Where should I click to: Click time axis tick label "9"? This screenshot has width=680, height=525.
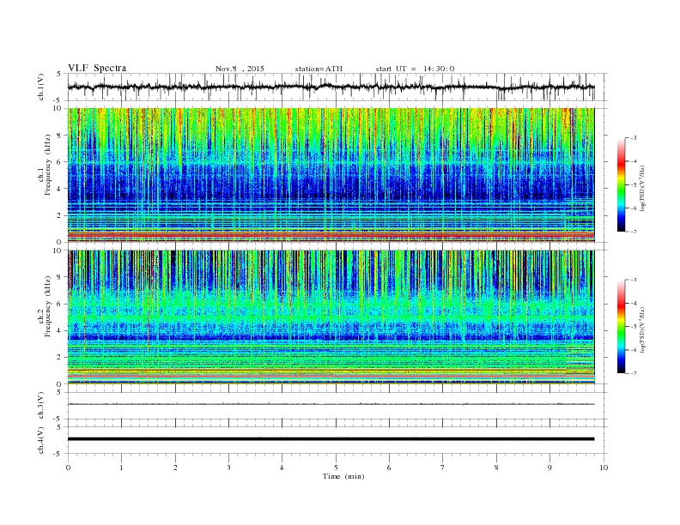549,468
